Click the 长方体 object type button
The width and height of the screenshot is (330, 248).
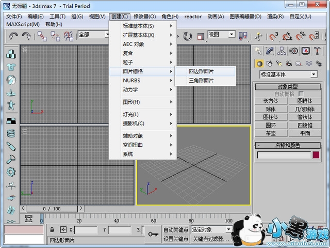(x=271, y=101)
